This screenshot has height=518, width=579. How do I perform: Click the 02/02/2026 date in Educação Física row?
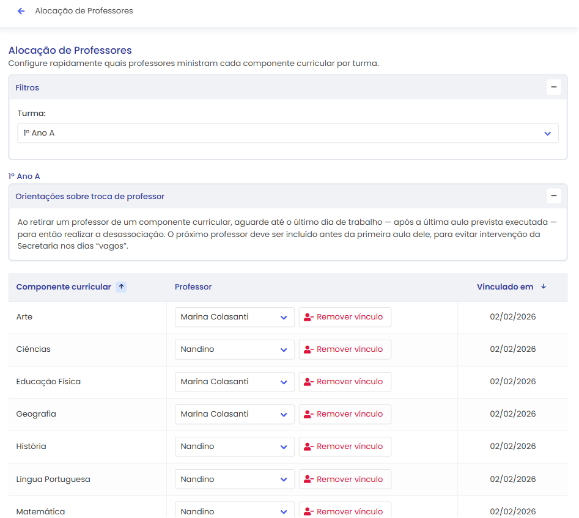[x=512, y=382]
